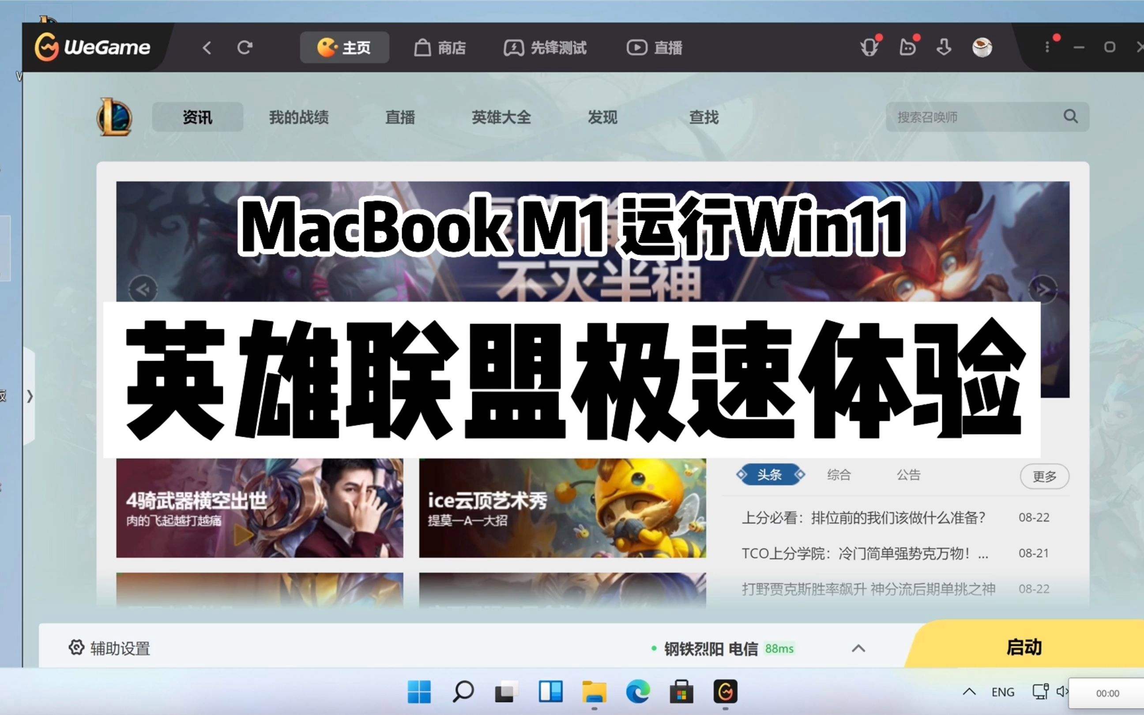
Task: Open the 商店 store tab
Action: click(x=440, y=48)
